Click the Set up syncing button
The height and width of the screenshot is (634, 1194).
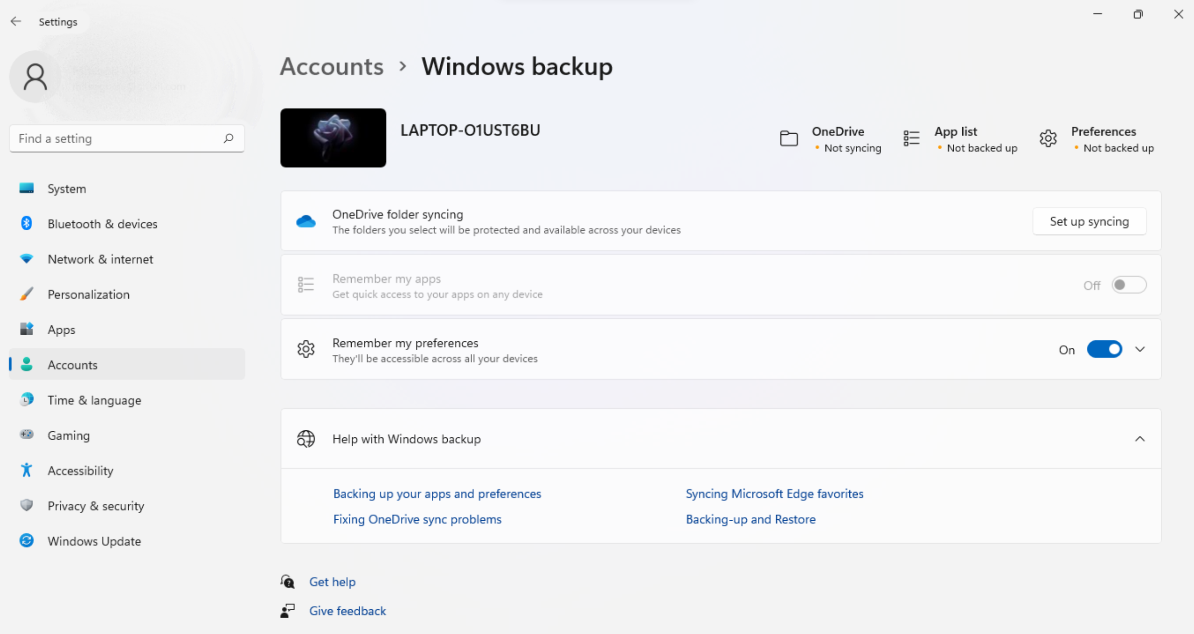click(x=1089, y=221)
